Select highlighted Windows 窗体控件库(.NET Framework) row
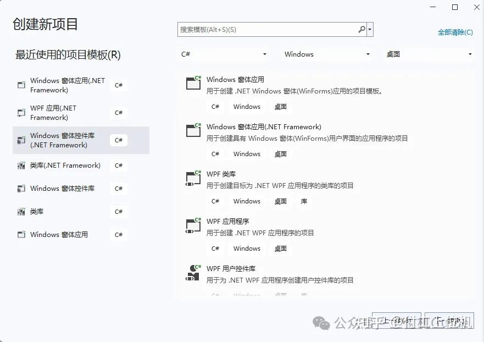 tap(81, 140)
